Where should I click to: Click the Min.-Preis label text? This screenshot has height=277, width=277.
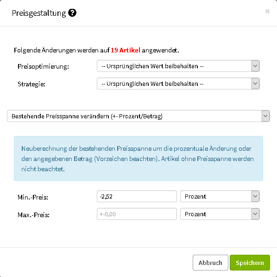pos(33,197)
